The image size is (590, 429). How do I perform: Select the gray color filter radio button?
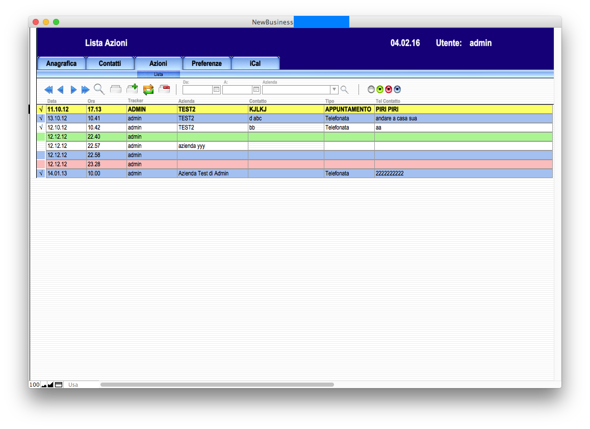(x=371, y=89)
